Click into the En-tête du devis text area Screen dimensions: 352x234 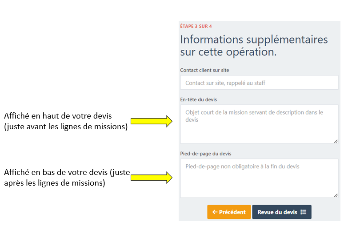click(259, 127)
